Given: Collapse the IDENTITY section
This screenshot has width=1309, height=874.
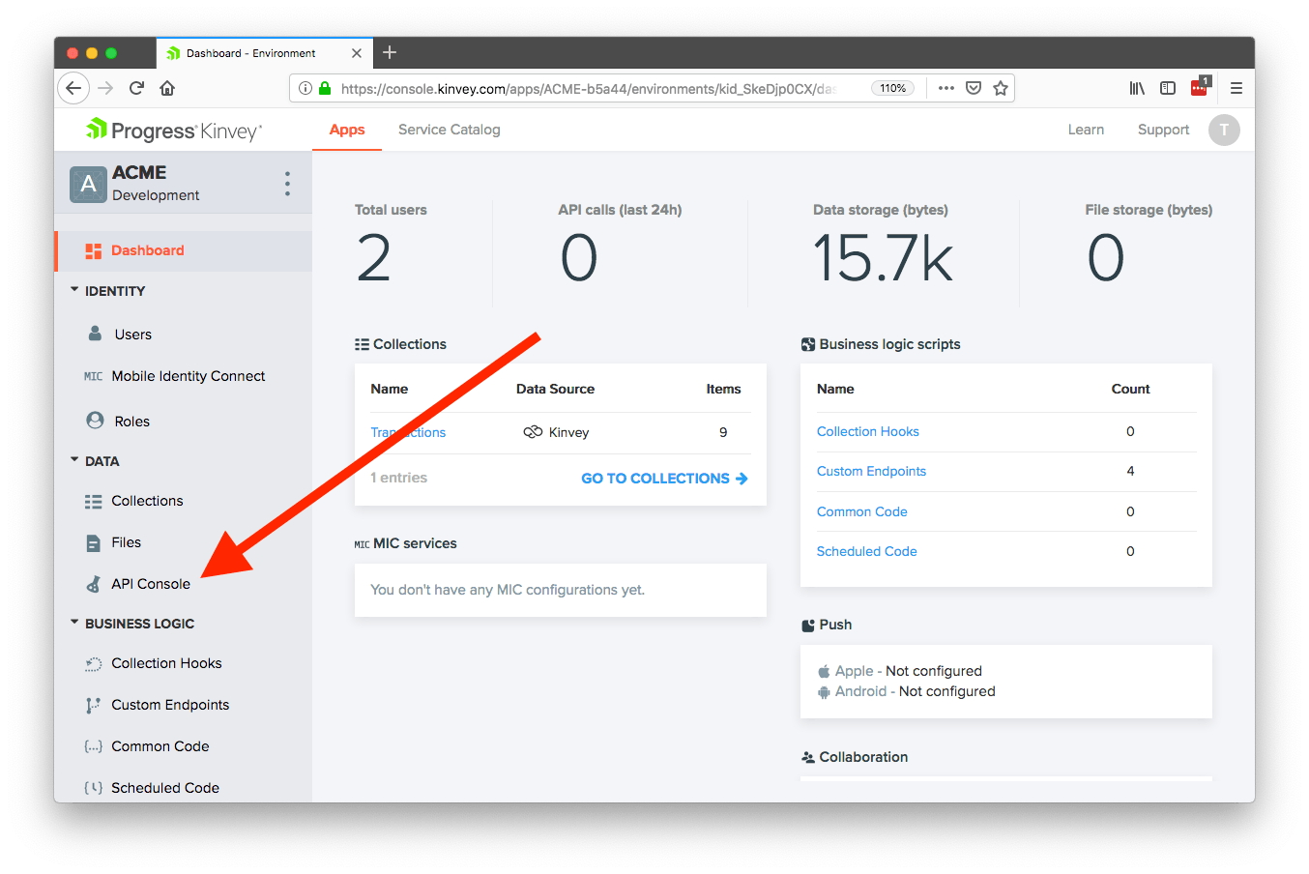Looking at the screenshot, I should tap(75, 290).
